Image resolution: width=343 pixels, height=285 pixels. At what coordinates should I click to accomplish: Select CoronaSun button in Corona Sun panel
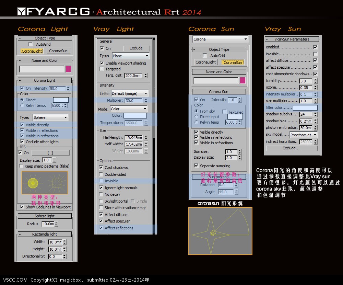[233, 62]
